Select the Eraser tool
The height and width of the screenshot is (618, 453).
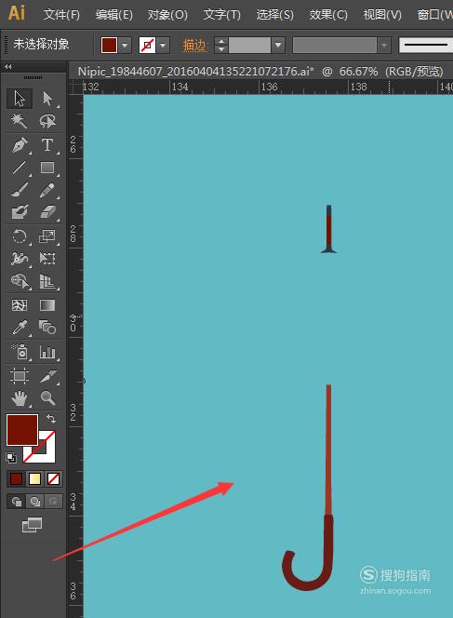(47, 212)
